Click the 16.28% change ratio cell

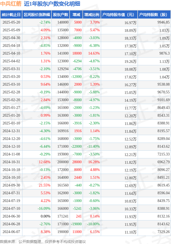coord(92,162)
